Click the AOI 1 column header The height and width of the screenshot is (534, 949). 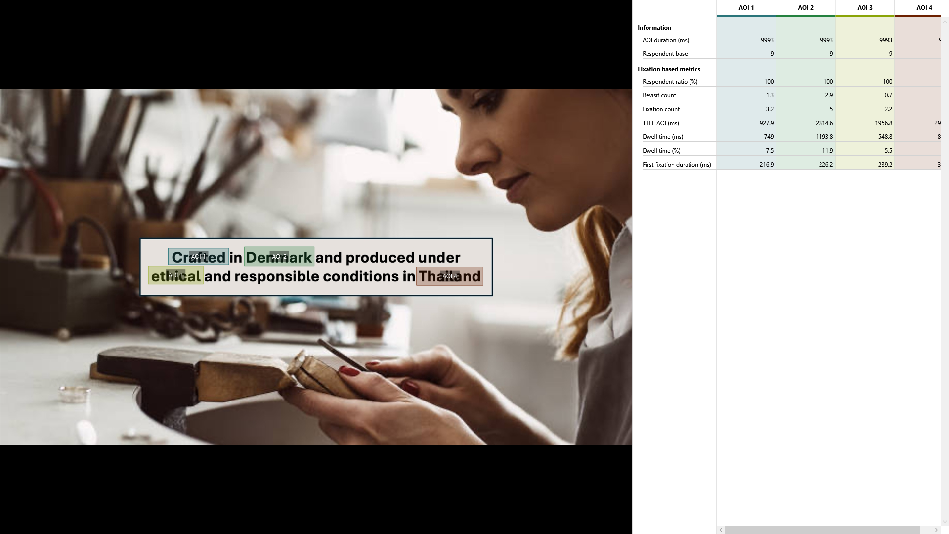pyautogui.click(x=746, y=8)
